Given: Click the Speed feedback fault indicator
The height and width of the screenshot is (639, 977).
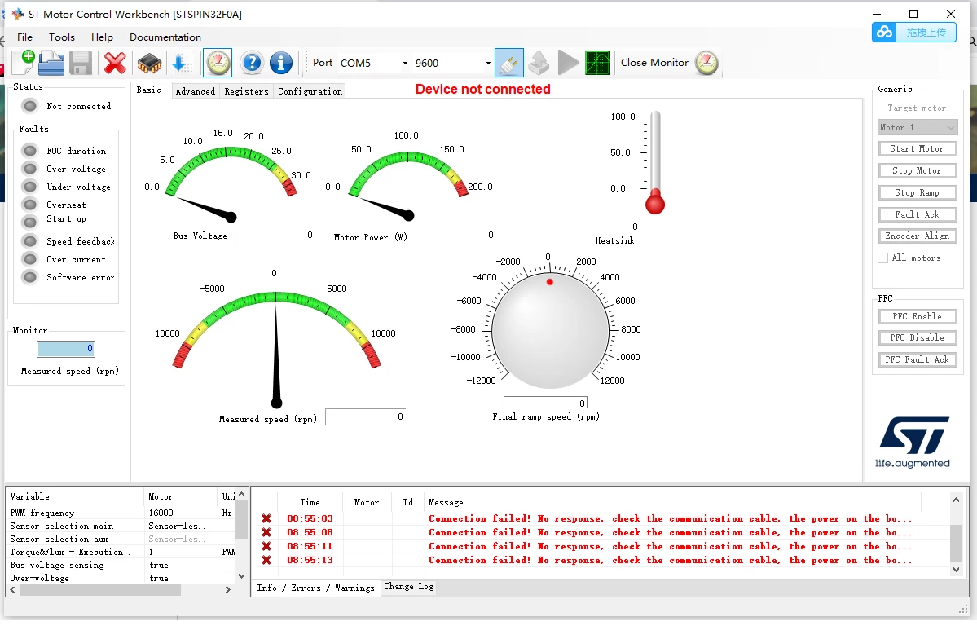Looking at the screenshot, I should point(29,240).
